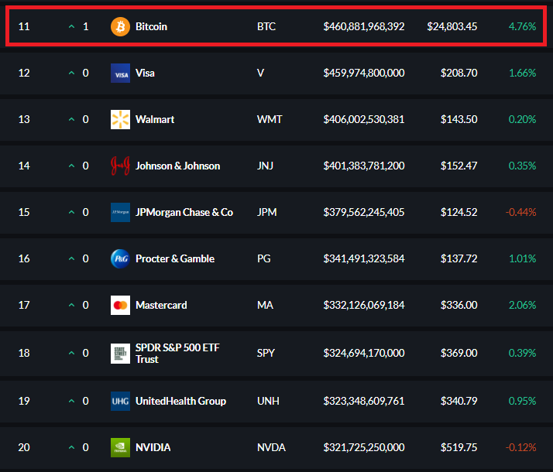Click the P&G round logo
This screenshot has height=472, width=553.
(120, 259)
